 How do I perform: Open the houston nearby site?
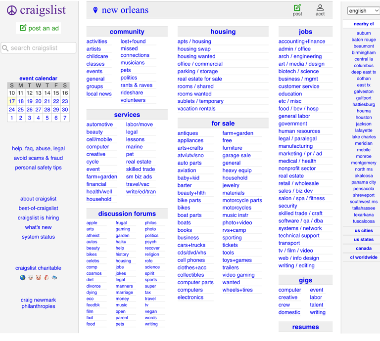pyautogui.click(x=364, y=117)
